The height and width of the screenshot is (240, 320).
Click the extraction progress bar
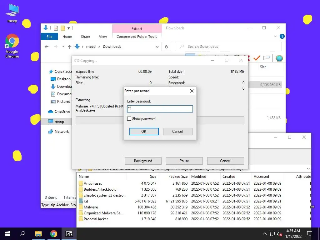tap(160, 120)
